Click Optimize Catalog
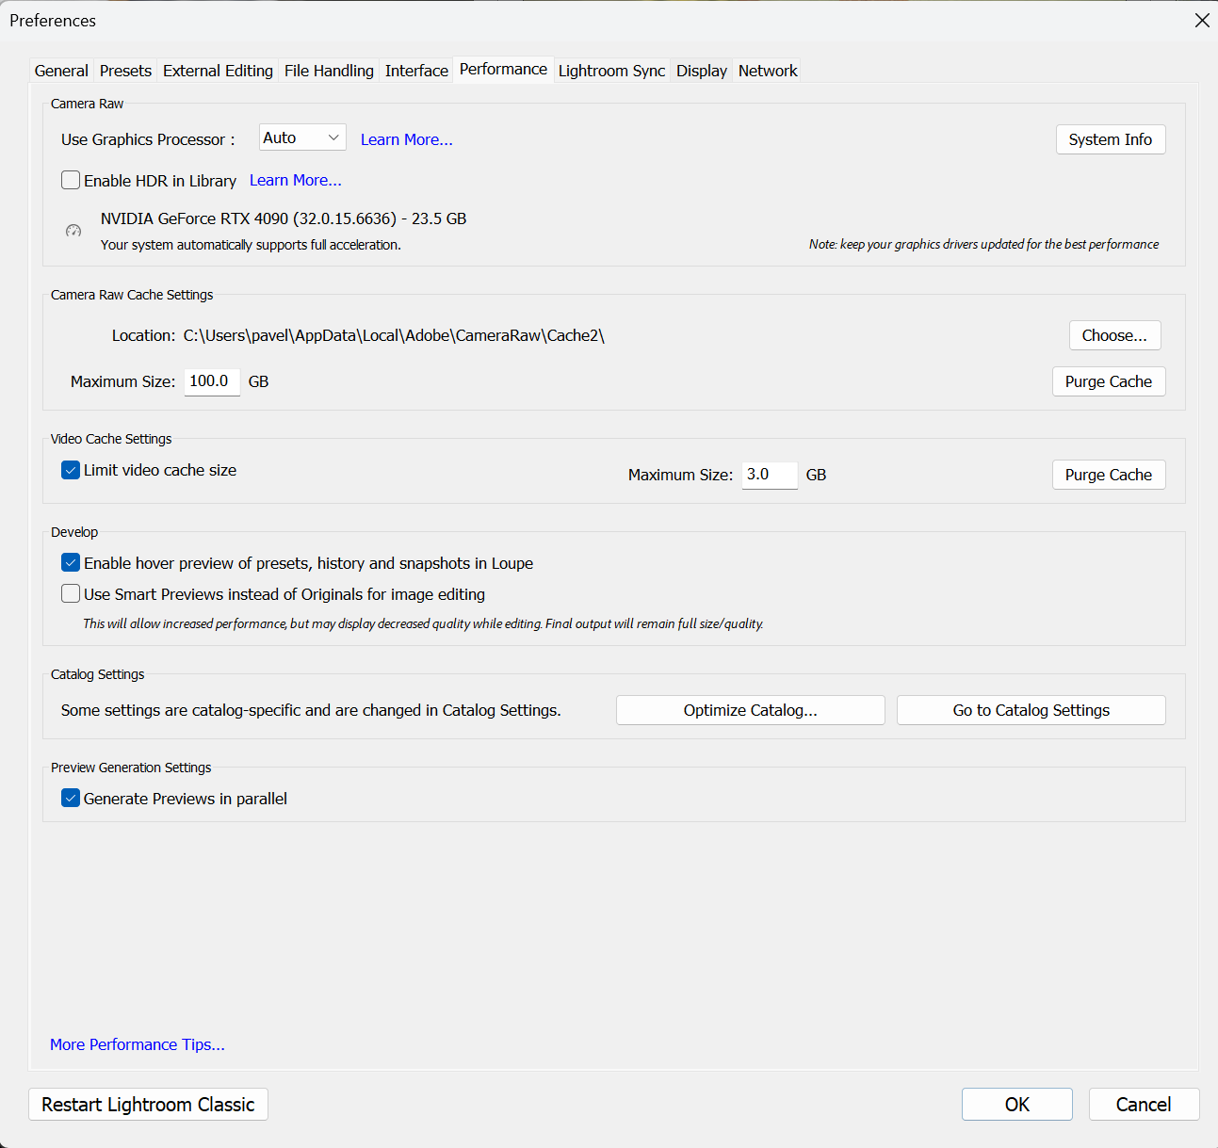This screenshot has width=1218, height=1148. tap(750, 710)
